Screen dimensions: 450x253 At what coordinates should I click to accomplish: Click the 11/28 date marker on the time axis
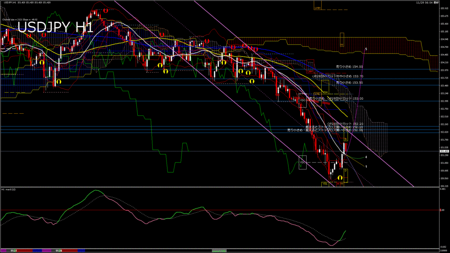[x=59, y=251]
